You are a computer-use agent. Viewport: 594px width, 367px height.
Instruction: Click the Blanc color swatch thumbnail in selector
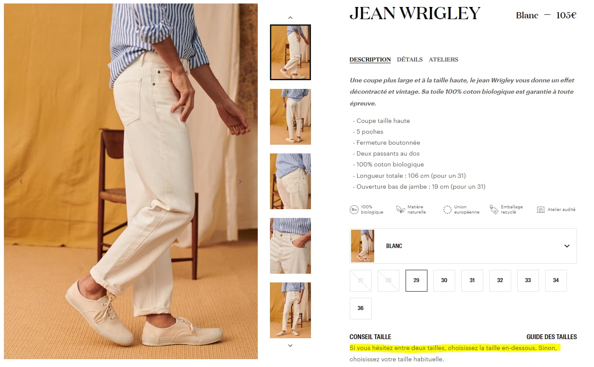click(362, 246)
